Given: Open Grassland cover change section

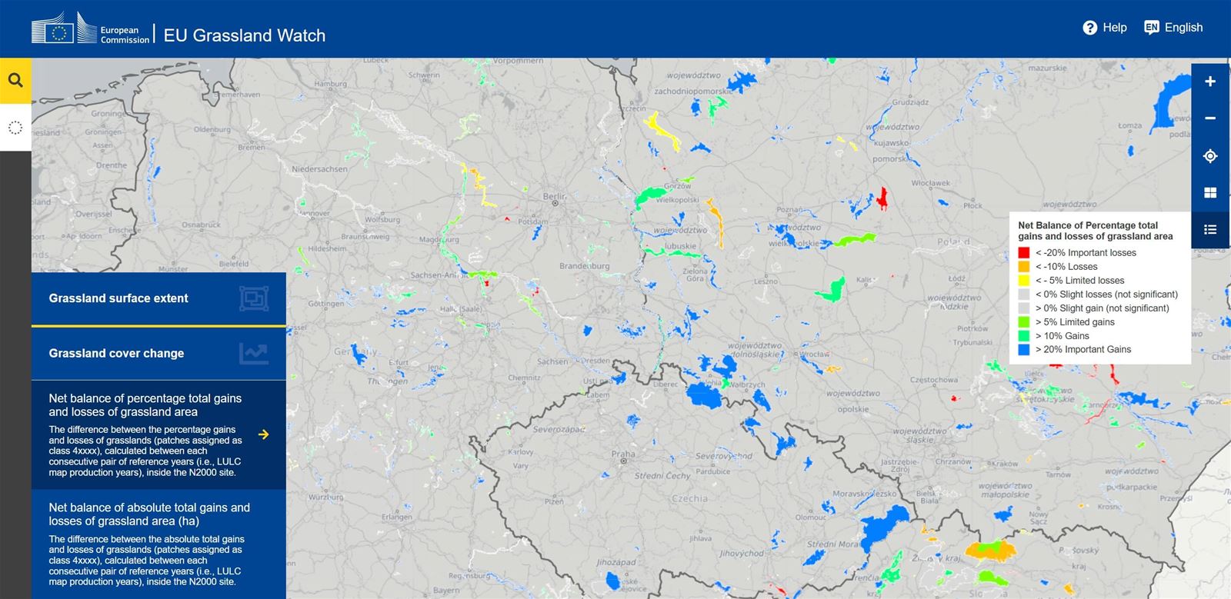Looking at the screenshot, I should [x=158, y=354].
